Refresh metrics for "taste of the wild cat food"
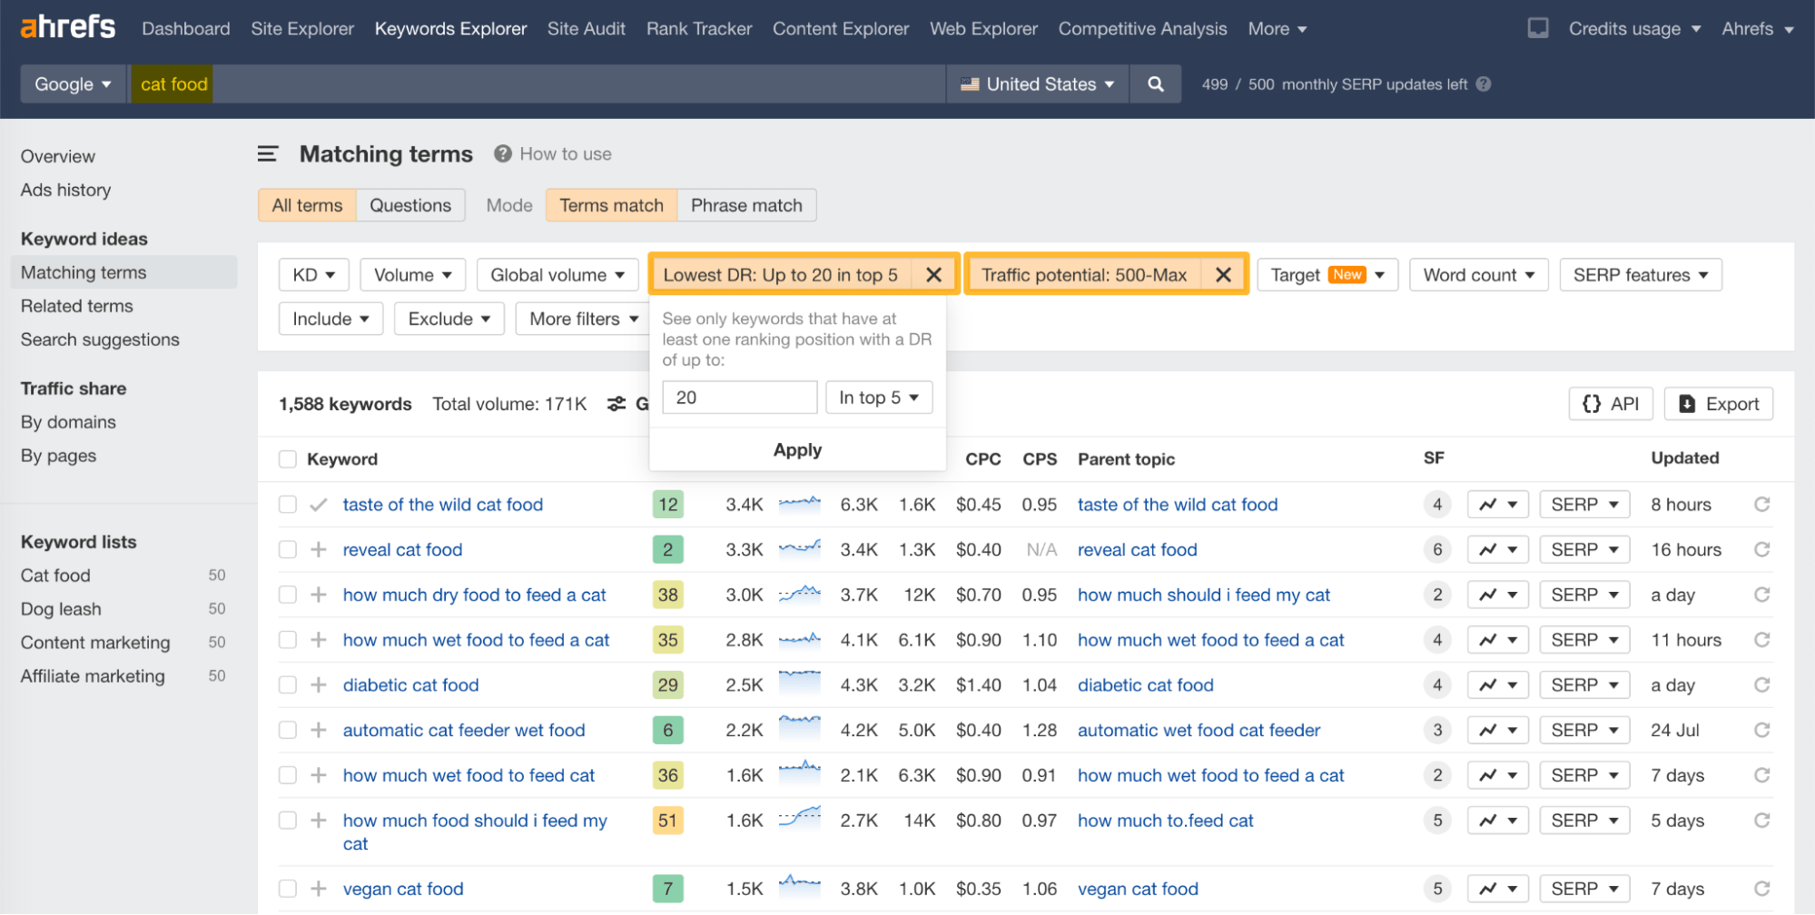This screenshot has width=1815, height=915. [1761, 504]
